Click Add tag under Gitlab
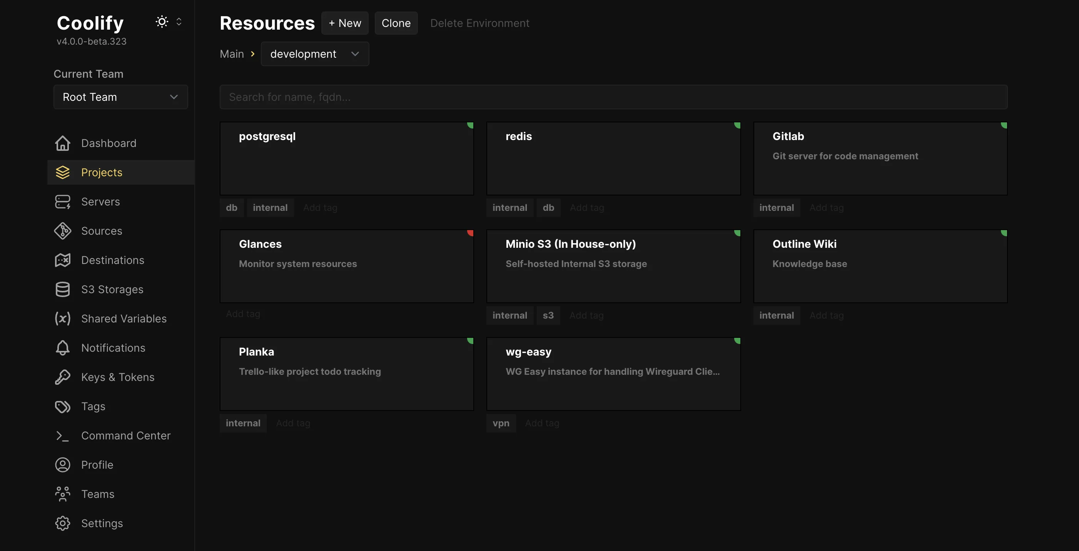Viewport: 1079px width, 551px height. pos(827,208)
